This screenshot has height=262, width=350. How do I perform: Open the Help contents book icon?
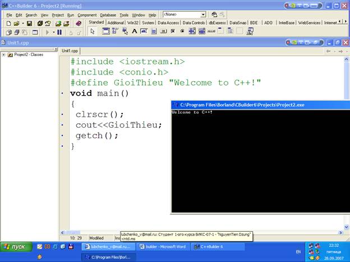click(x=79, y=23)
